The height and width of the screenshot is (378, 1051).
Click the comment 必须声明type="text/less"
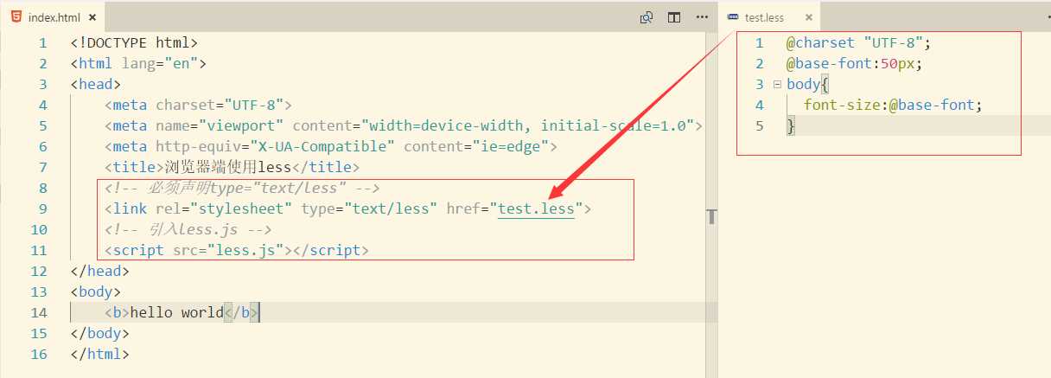(243, 188)
